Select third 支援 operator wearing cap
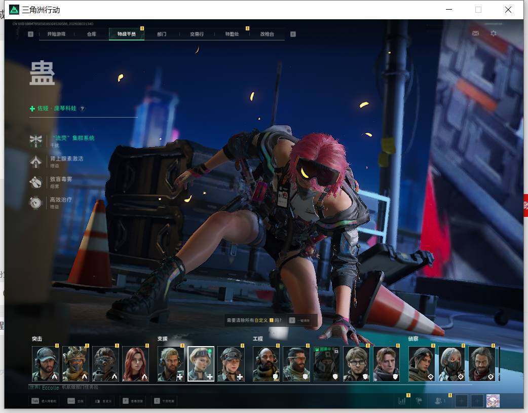This screenshot has width=528, height=413. pos(231,364)
